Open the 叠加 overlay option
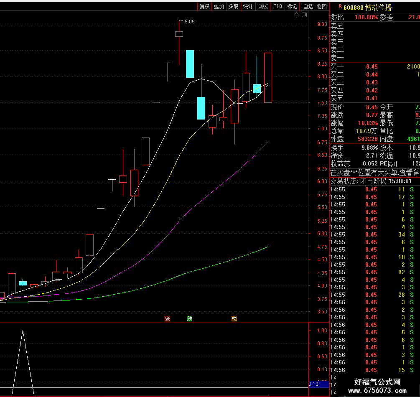420x397 pixels. click(x=219, y=6)
